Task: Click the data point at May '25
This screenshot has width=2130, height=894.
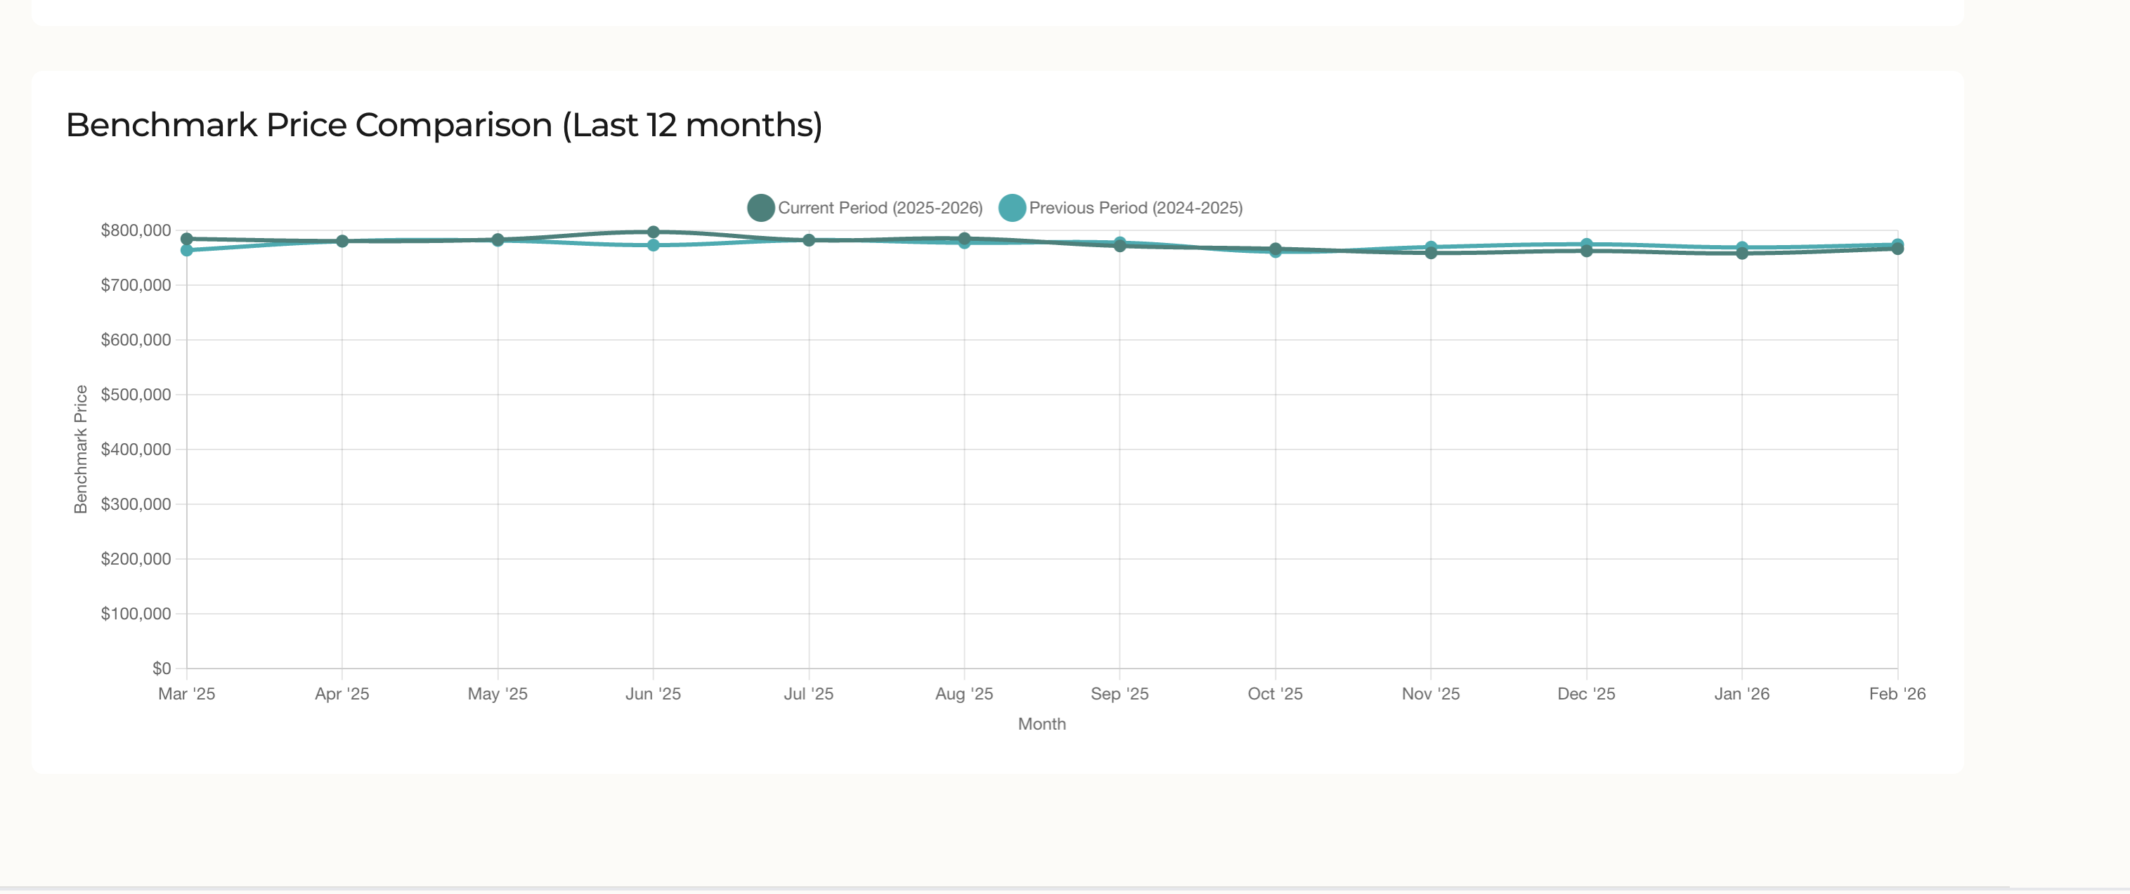Action: click(498, 239)
